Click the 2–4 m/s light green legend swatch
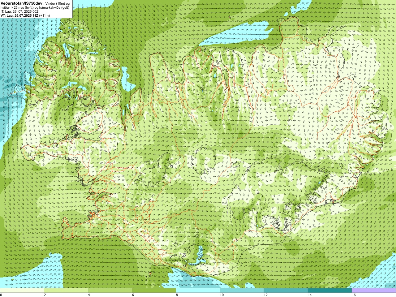The height and width of the screenshot is (297, 396). (66, 291)
